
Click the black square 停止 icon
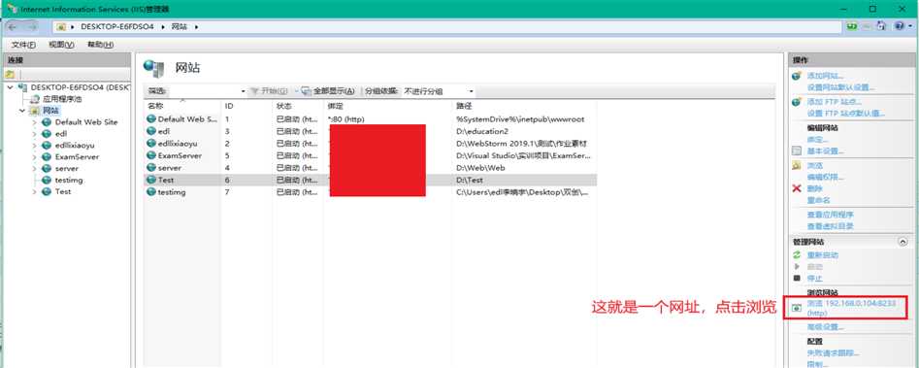pyautogui.click(x=796, y=278)
